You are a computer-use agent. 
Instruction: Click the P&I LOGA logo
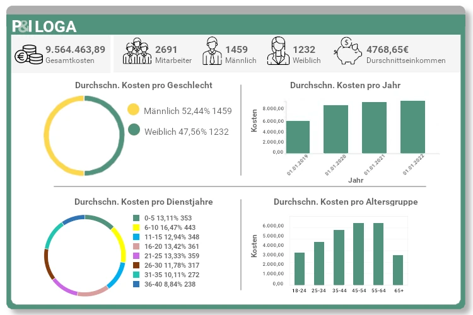pos(44,26)
